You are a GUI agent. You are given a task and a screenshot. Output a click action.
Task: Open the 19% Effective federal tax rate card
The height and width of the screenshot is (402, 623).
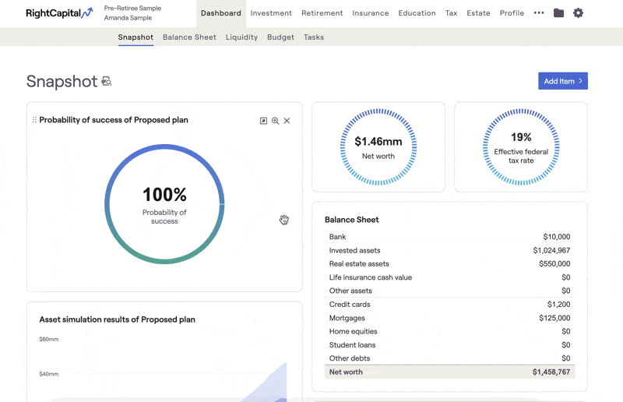521,146
